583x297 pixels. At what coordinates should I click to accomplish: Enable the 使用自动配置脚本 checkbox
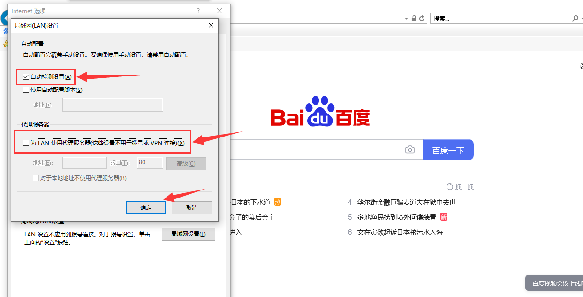(x=26, y=90)
